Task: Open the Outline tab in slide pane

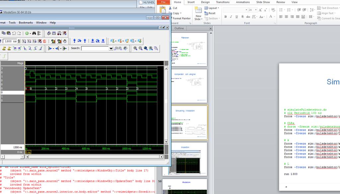Action: click(179, 29)
